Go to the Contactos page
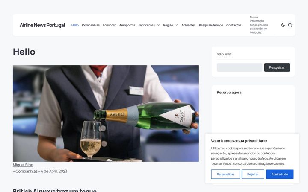 (234, 25)
